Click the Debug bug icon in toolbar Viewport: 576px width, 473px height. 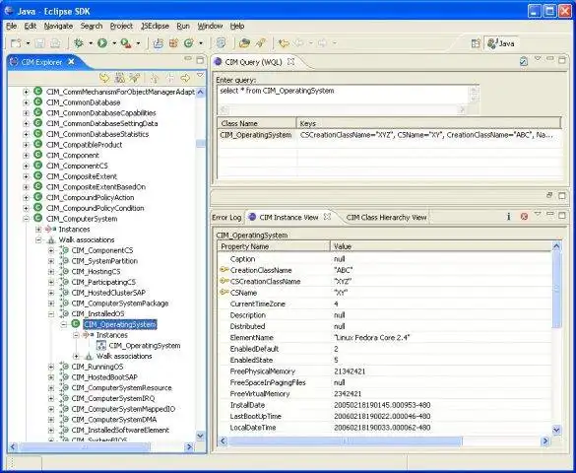tap(79, 43)
